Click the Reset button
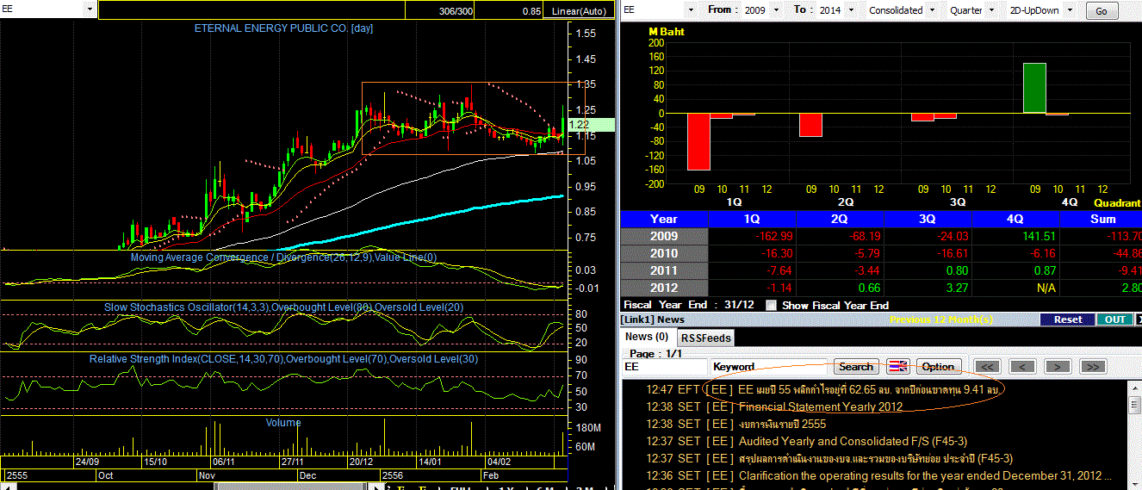Image resolution: width=1142 pixels, height=490 pixels. (x=1068, y=319)
